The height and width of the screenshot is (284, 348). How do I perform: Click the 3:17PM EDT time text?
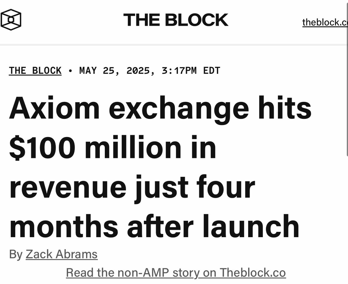pos(191,71)
